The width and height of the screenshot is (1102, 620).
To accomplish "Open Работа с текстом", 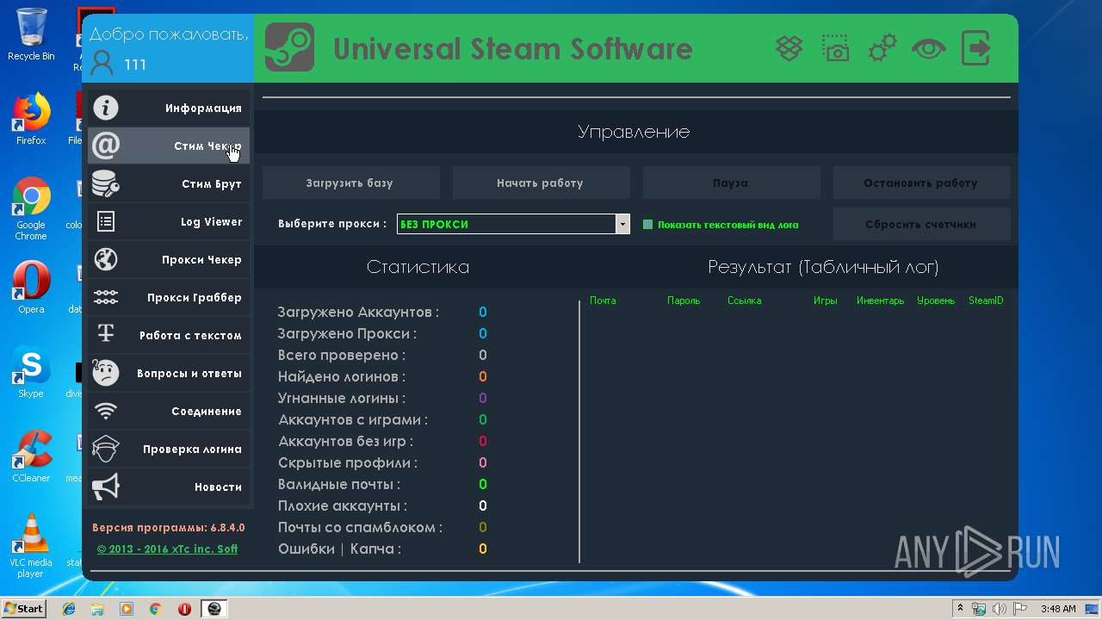I will (x=169, y=336).
